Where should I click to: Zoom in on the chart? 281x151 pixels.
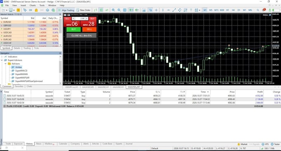113,10
